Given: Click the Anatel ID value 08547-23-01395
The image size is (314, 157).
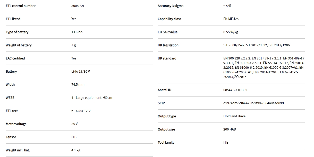Looking at the screenshot, I should pyautogui.click(x=235, y=90).
